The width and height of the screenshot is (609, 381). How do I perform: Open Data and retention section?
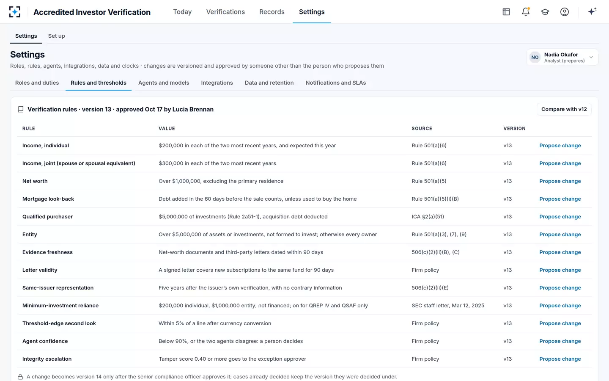pos(269,83)
